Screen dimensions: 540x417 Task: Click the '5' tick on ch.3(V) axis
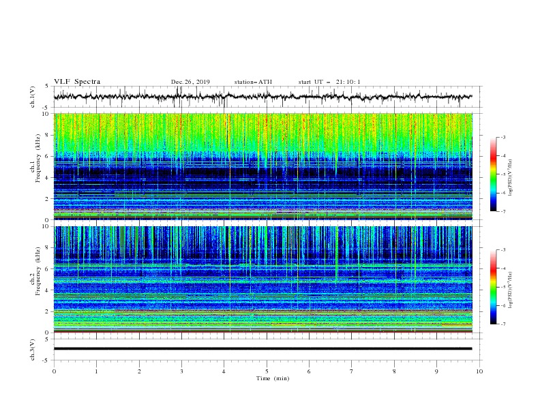[47, 339]
